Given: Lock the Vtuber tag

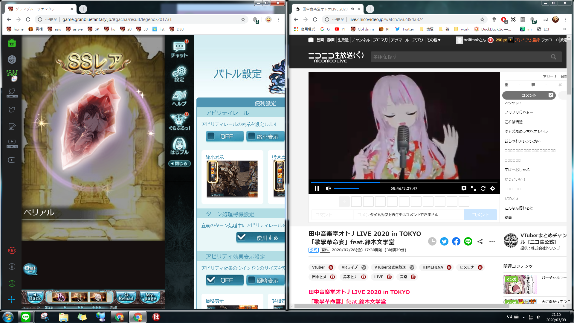Looking at the screenshot, I should 331,267.
